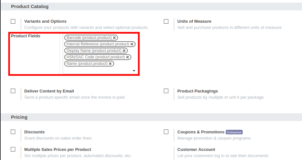Click the Pricing section header

pos(19,117)
